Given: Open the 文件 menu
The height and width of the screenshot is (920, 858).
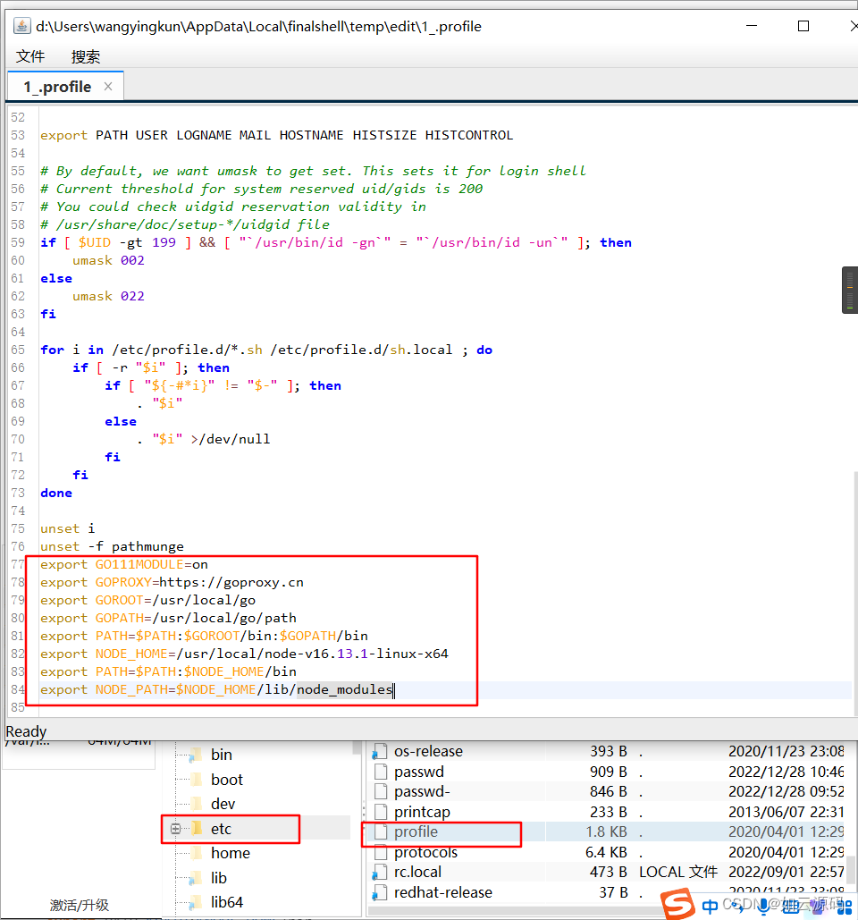Looking at the screenshot, I should tap(30, 55).
